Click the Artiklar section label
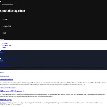The image size is (107, 107). tap(2, 73)
